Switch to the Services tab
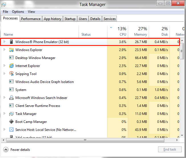 pos(109,19)
